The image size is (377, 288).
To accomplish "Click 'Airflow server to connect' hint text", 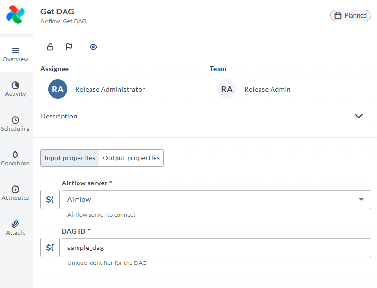I will [x=101, y=215].
